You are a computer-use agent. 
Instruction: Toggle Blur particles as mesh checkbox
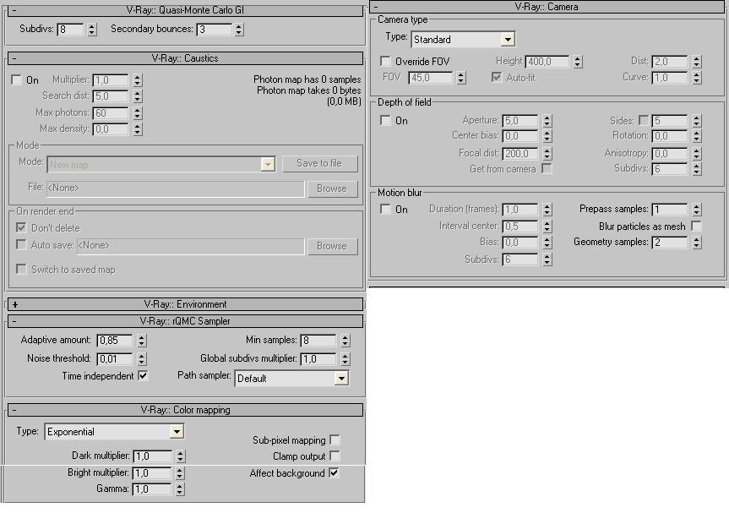click(696, 227)
